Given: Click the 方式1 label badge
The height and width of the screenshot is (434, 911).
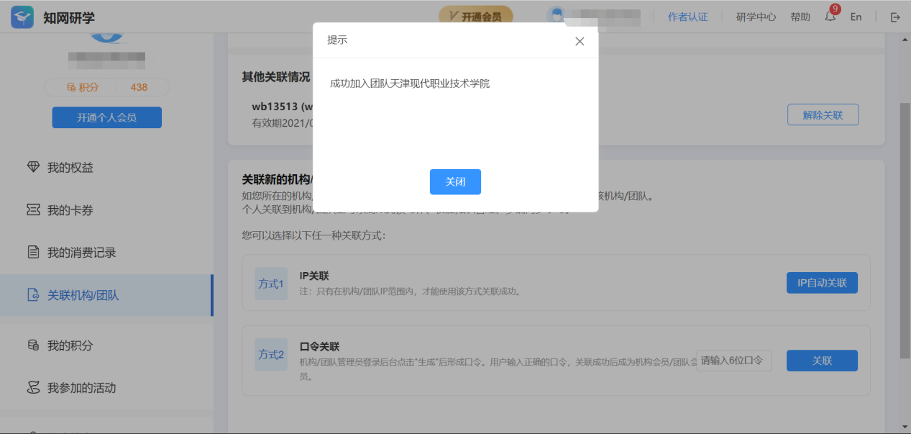Looking at the screenshot, I should coord(271,284).
